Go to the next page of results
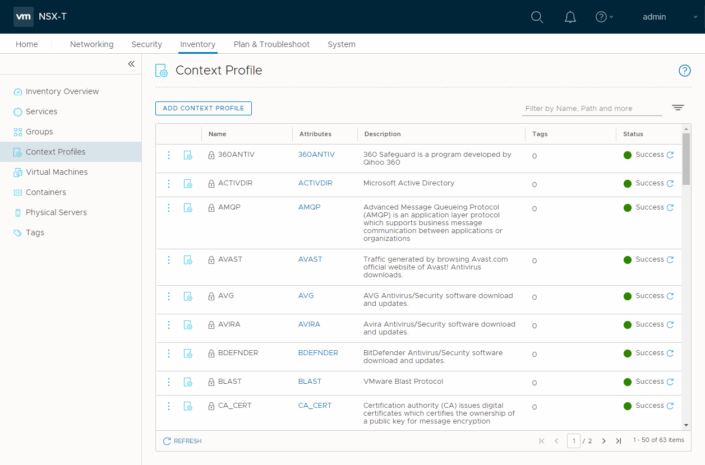This screenshot has width=705, height=465. coord(603,441)
